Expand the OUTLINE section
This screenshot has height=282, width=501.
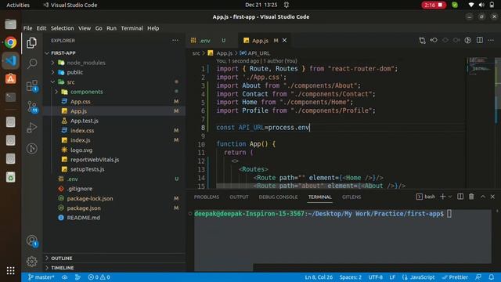coord(61,258)
